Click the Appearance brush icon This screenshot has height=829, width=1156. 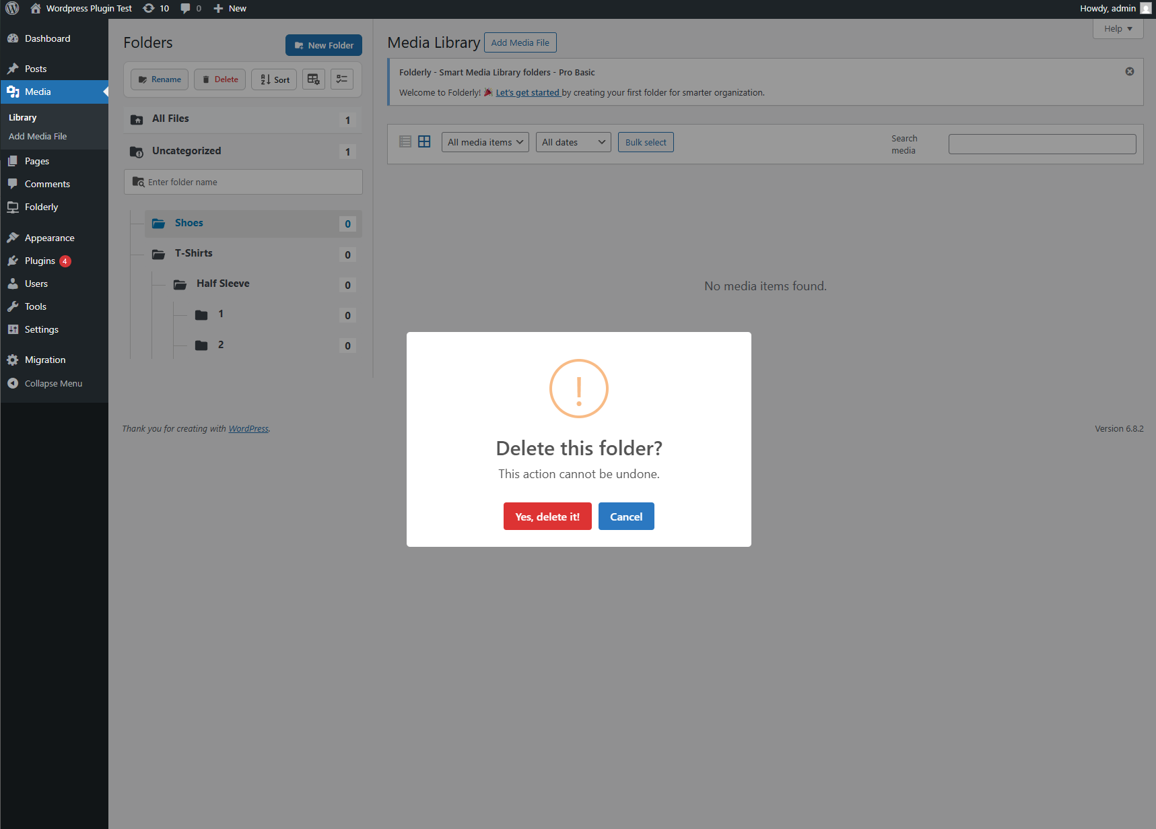tap(13, 238)
